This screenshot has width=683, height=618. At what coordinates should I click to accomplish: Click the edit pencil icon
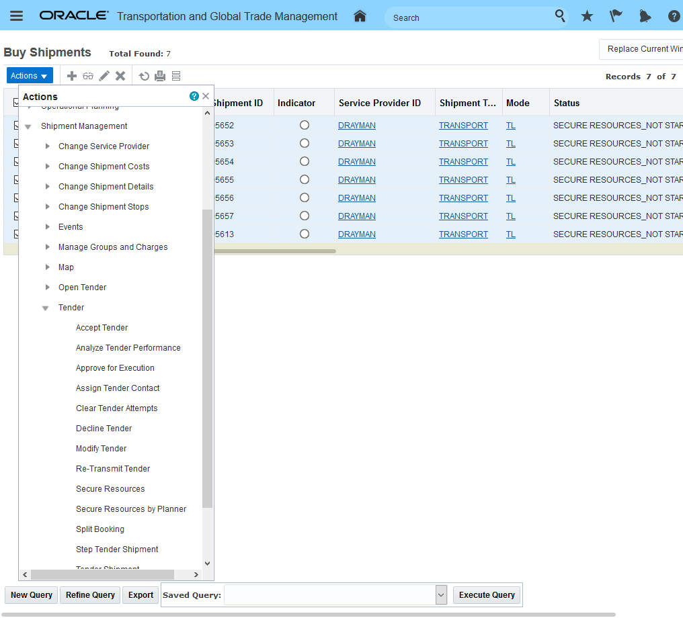pyautogui.click(x=104, y=76)
